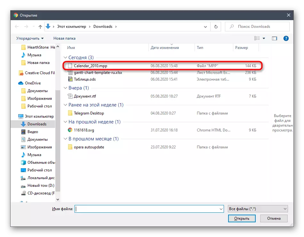304x237 pixels.
Task: Expand the file name history dropdown
Action: [x=221, y=209]
